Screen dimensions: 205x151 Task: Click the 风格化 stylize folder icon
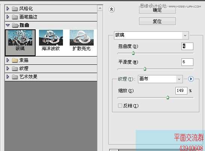[x=15, y=9]
